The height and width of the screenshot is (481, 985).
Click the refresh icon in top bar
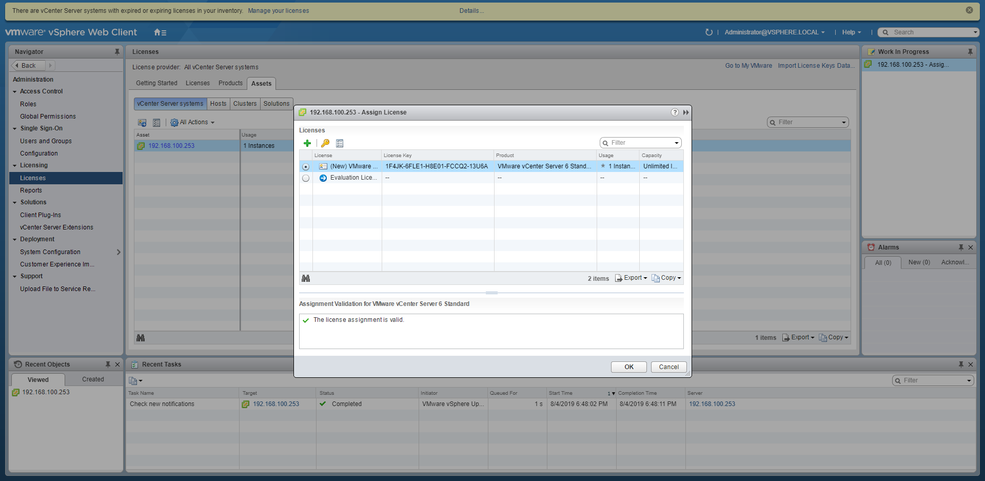708,32
